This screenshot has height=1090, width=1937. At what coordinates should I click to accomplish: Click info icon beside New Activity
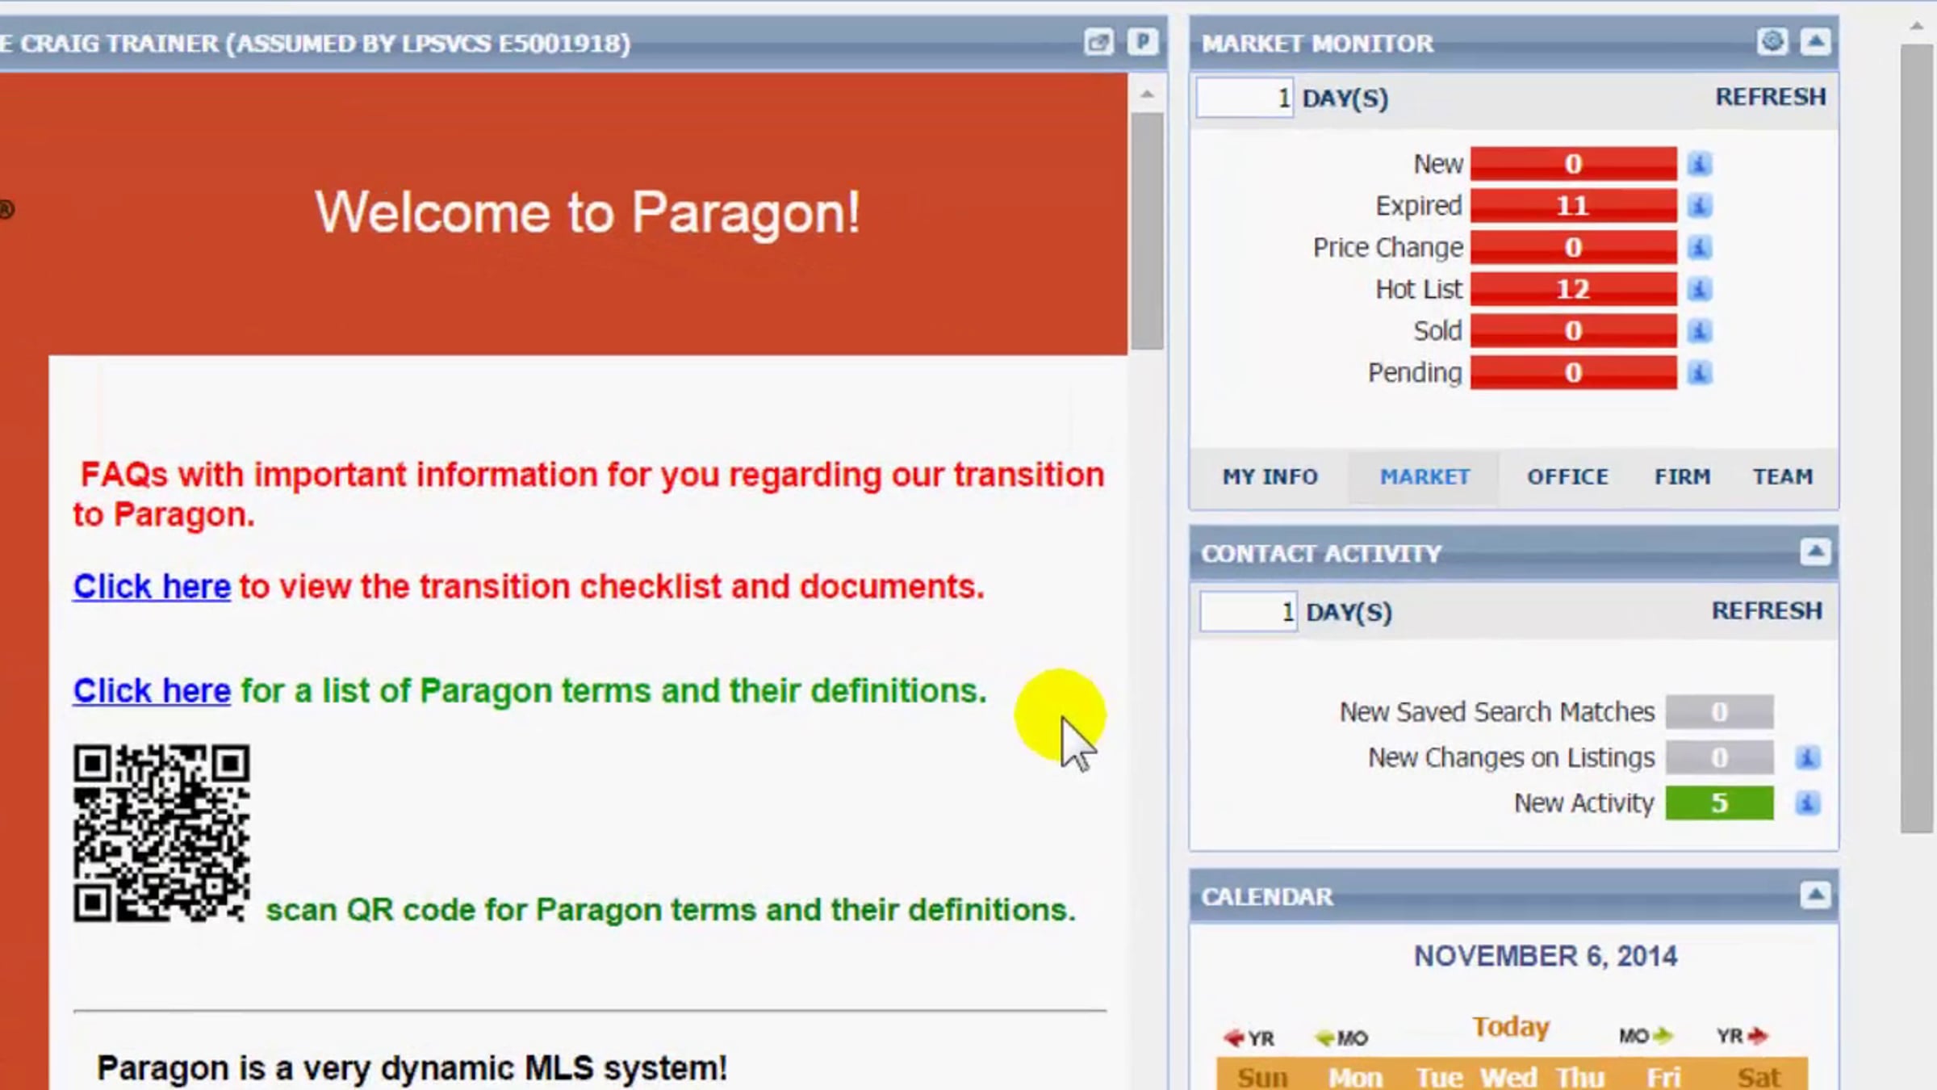(1807, 803)
